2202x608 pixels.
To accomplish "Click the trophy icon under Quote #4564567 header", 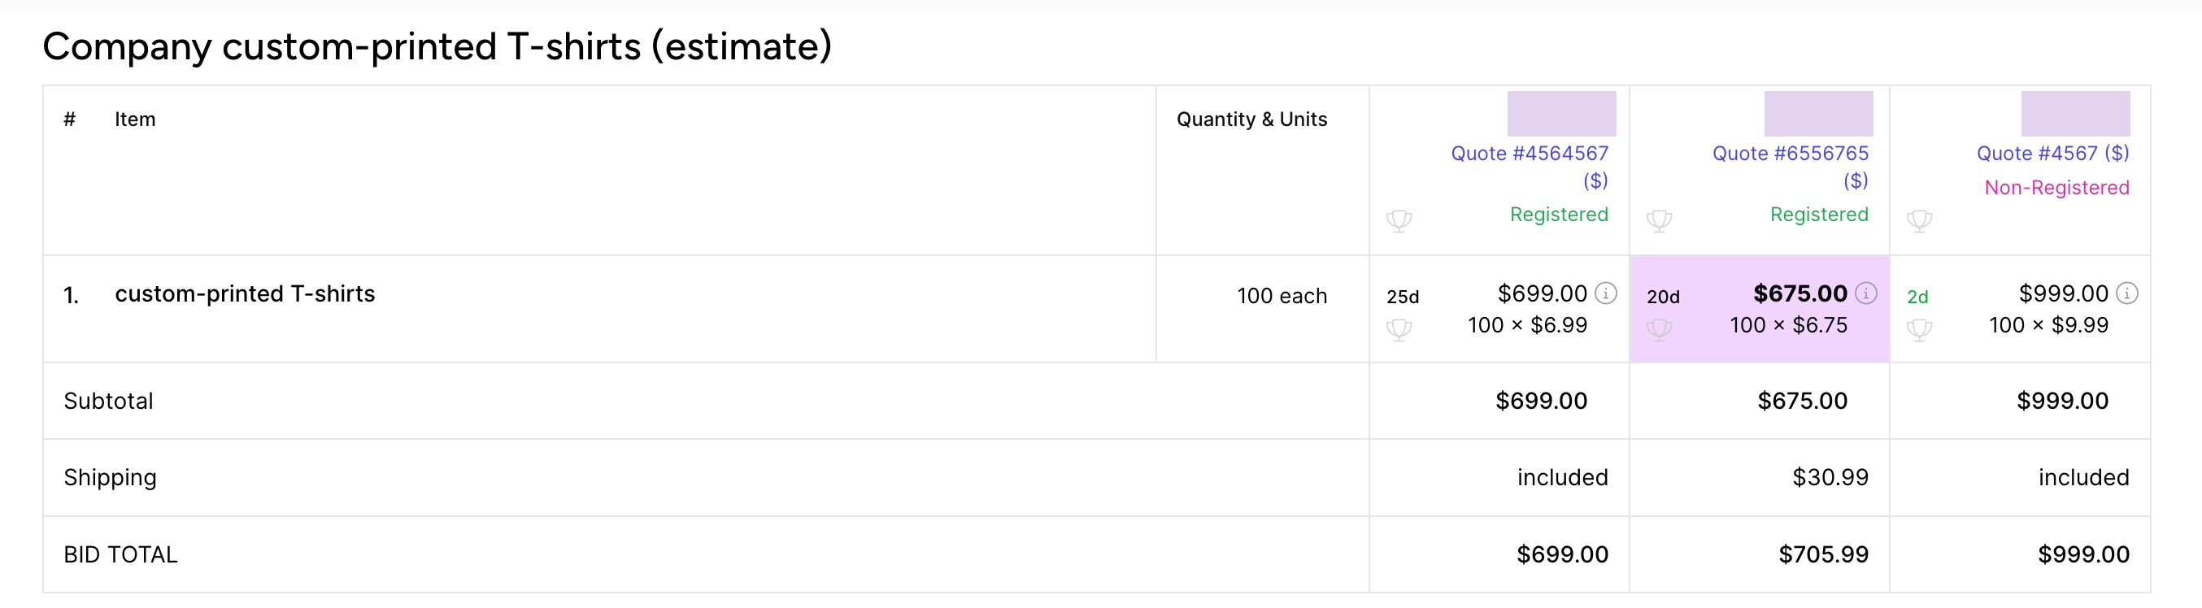I will [x=1399, y=221].
